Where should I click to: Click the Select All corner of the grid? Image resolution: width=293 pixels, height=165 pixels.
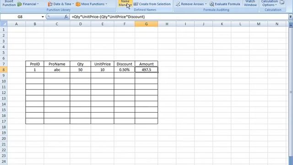click(4, 24)
